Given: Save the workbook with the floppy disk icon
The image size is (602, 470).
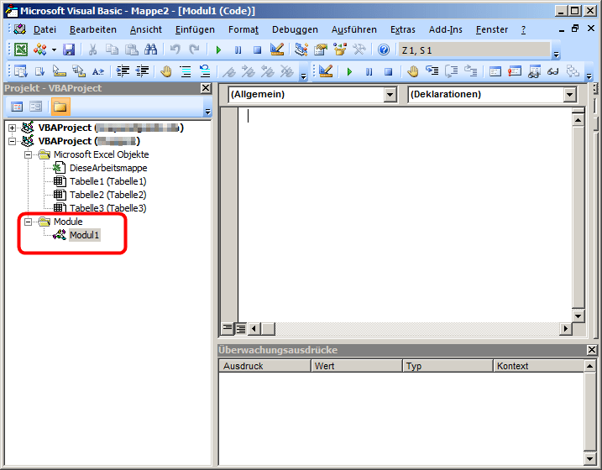Looking at the screenshot, I should coord(69,50).
